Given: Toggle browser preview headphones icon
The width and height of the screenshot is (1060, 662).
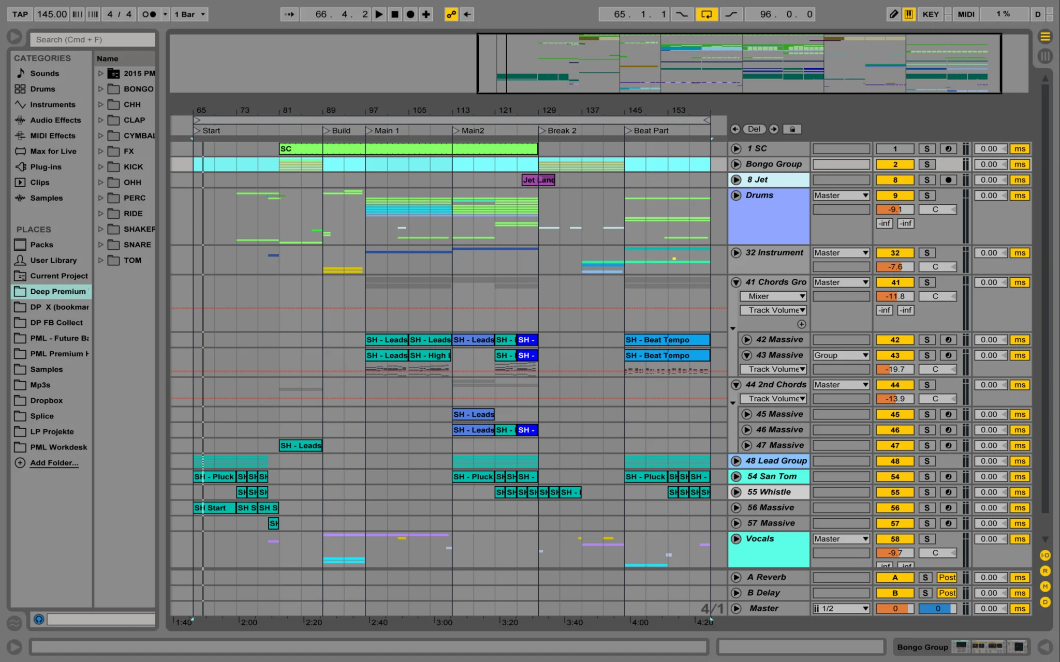Looking at the screenshot, I should pyautogui.click(x=38, y=619).
